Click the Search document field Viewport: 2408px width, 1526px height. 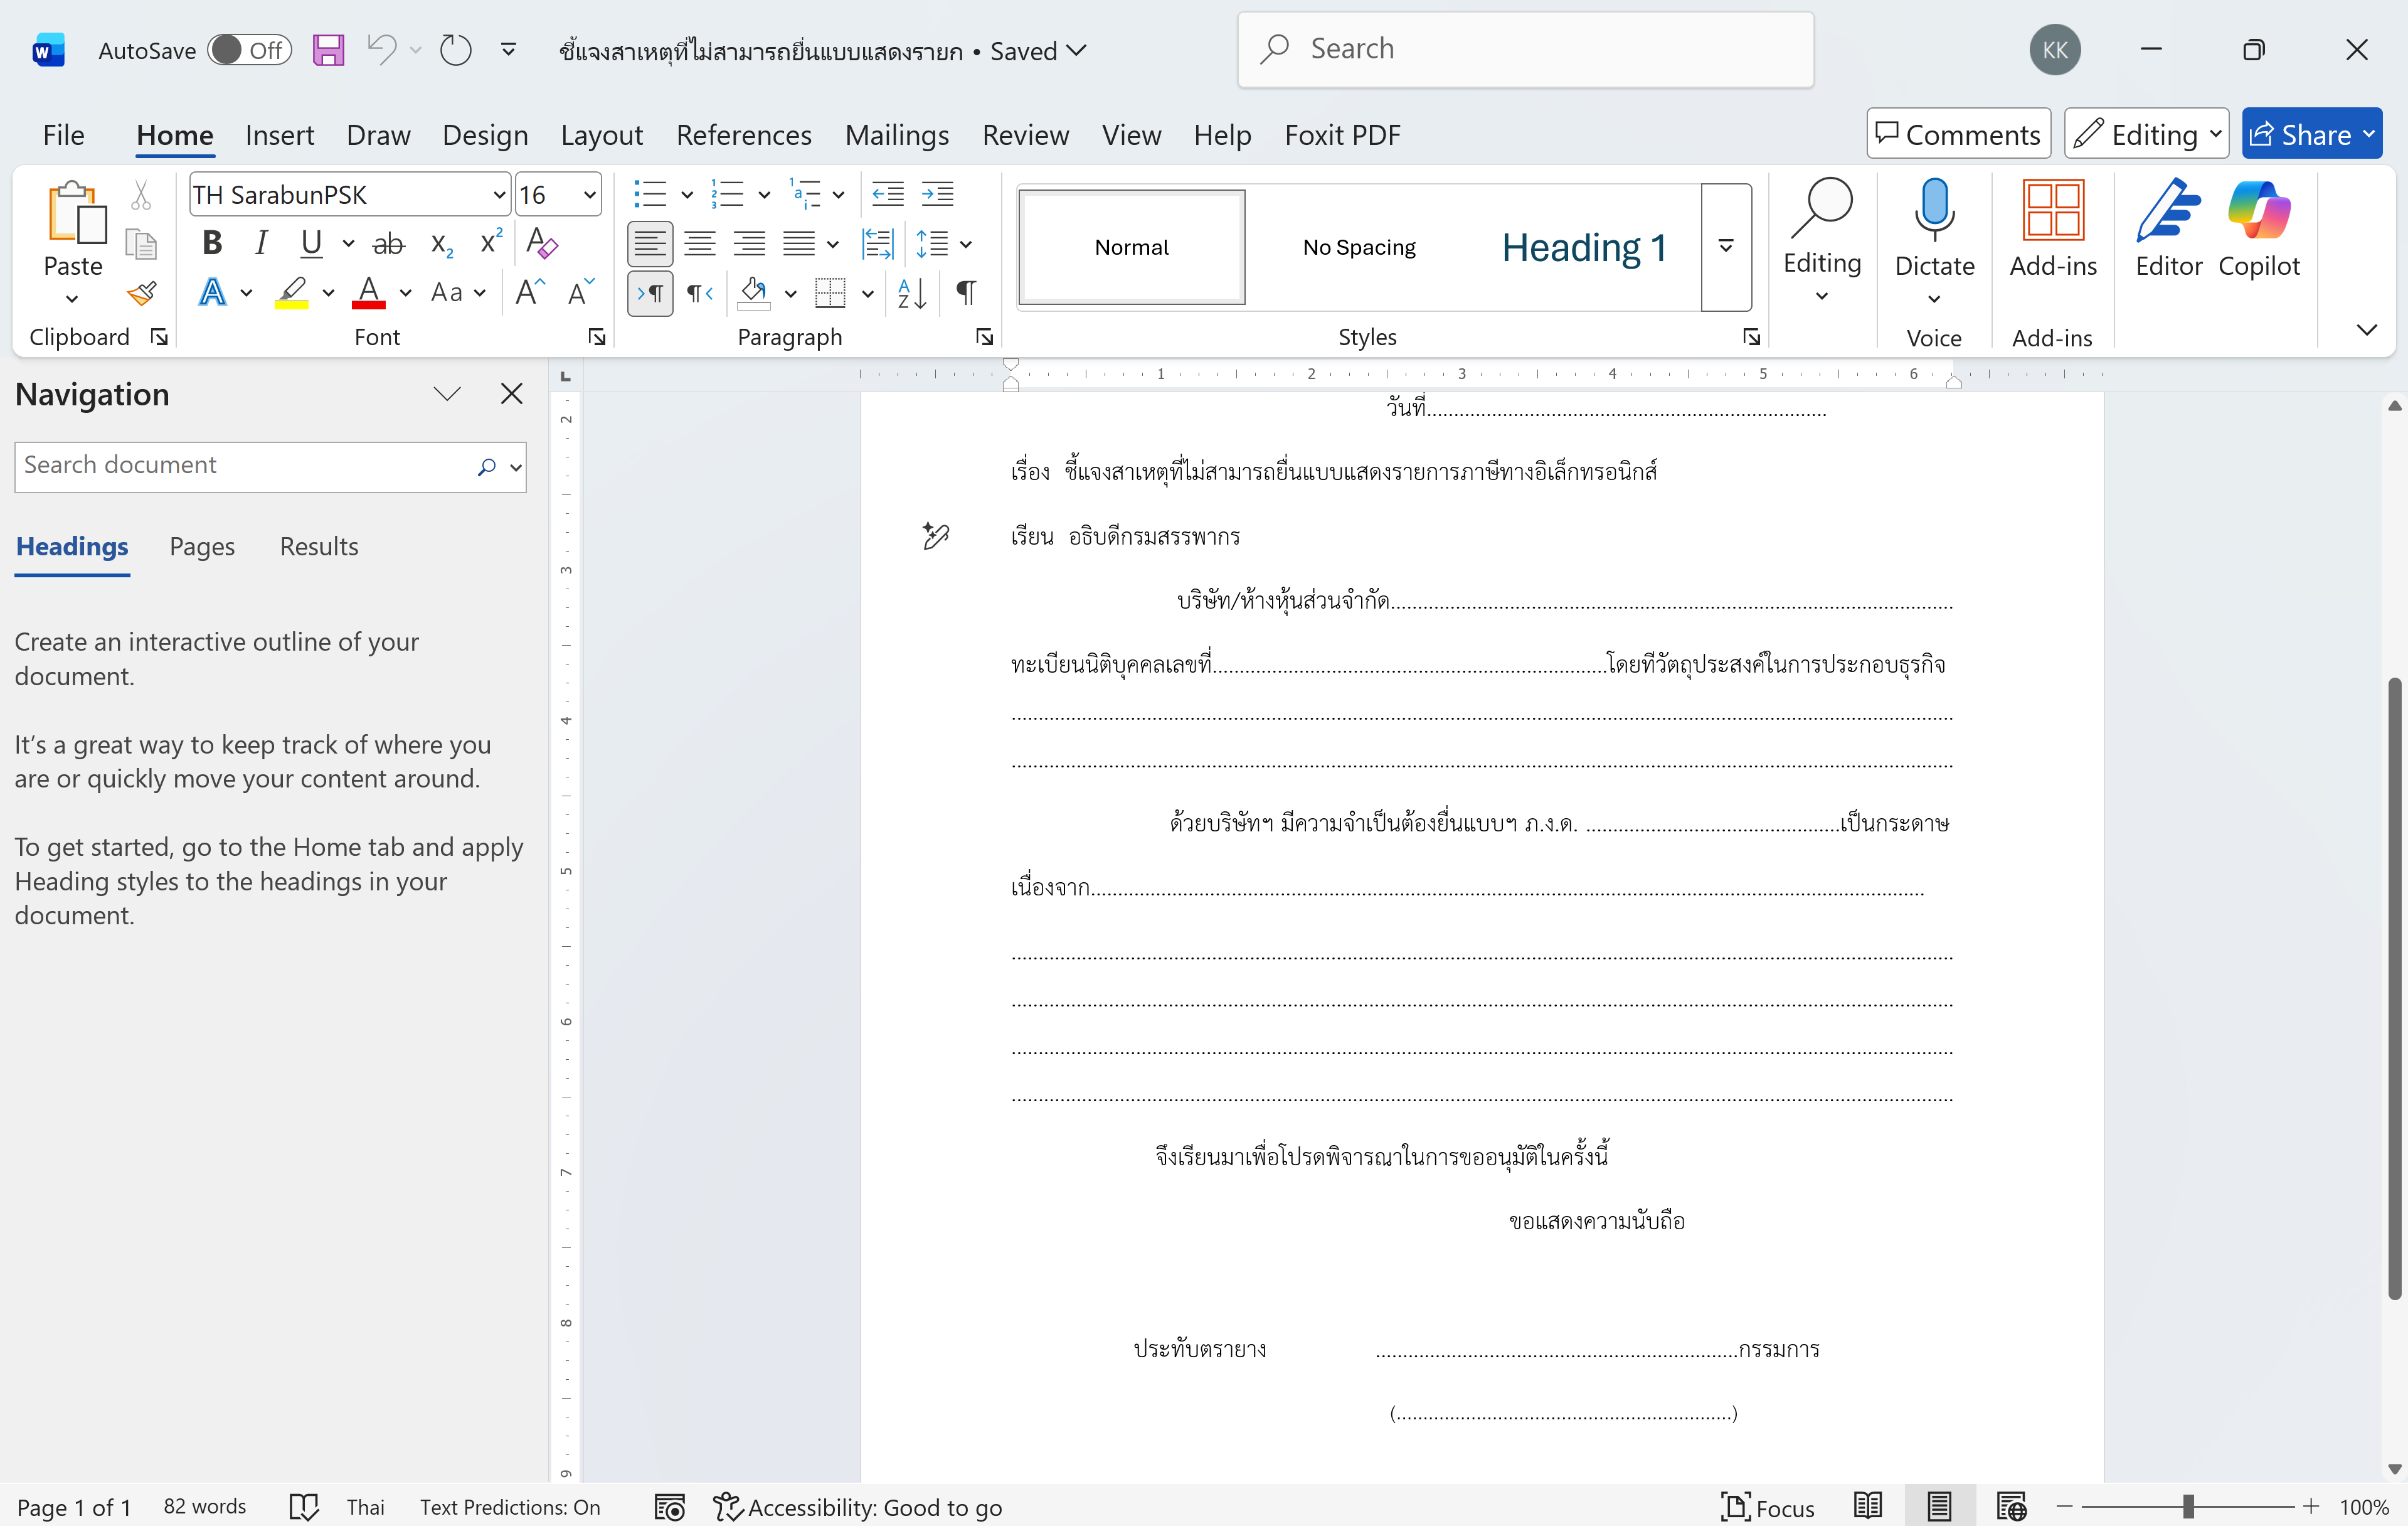point(245,466)
